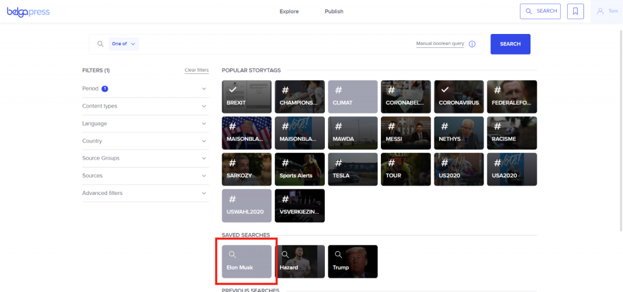Select the FEDERALEFO storytag tile
This screenshot has width=623, height=292.
pyautogui.click(x=512, y=97)
